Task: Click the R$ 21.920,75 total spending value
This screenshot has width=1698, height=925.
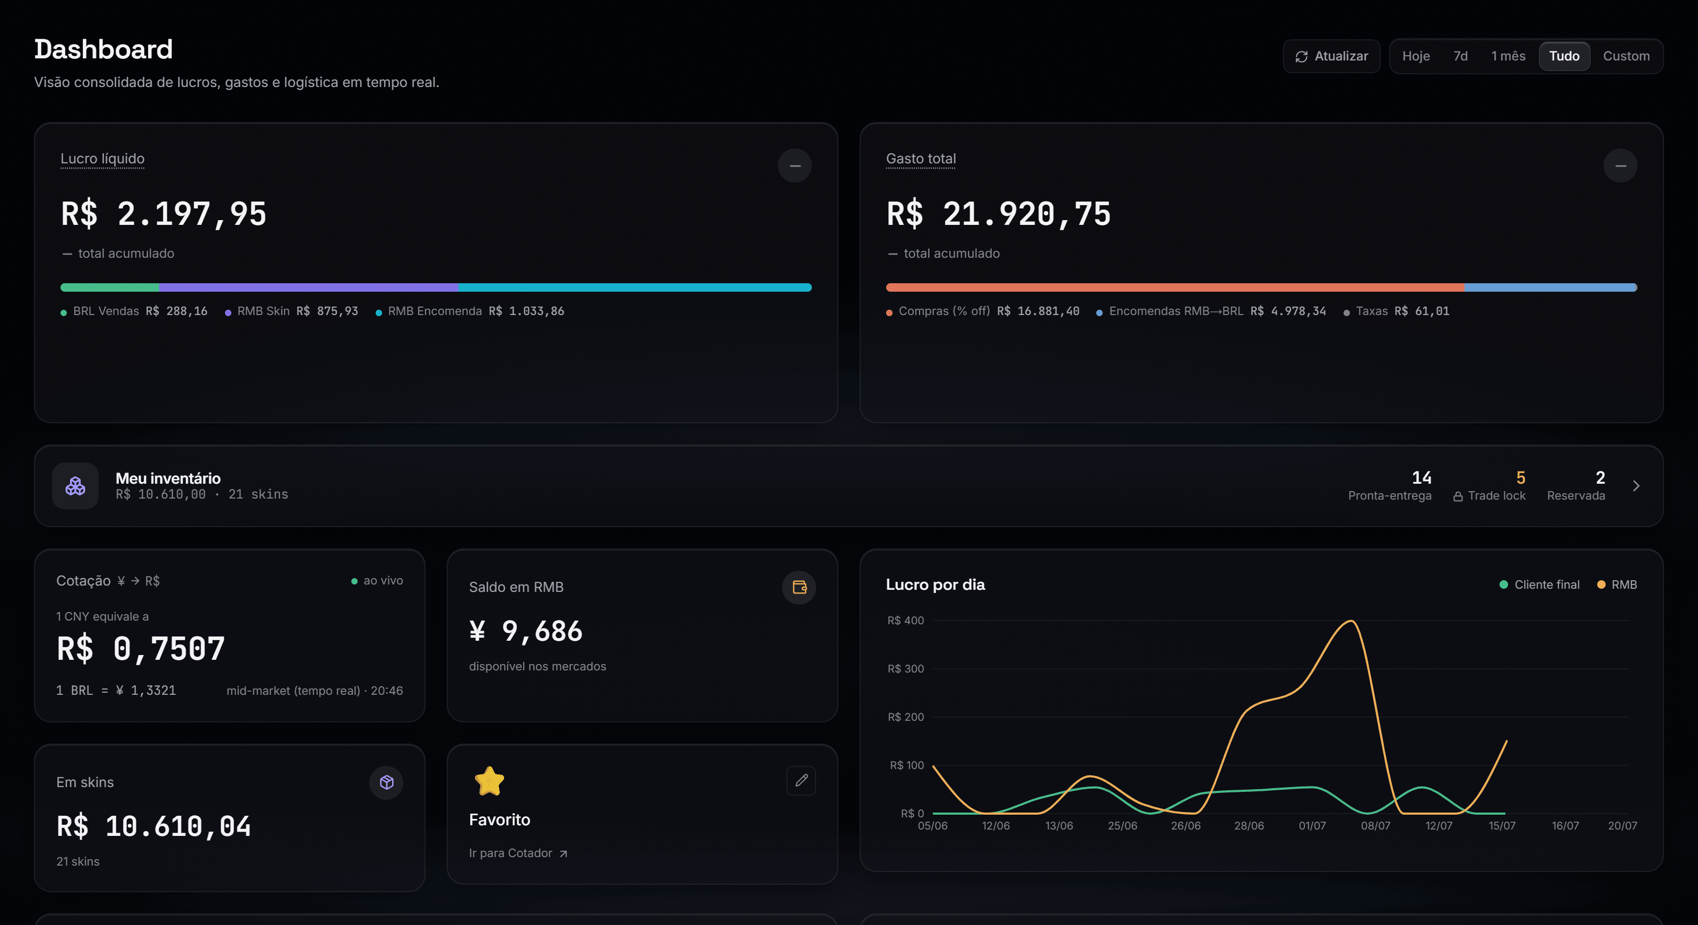Action: pos(998,214)
